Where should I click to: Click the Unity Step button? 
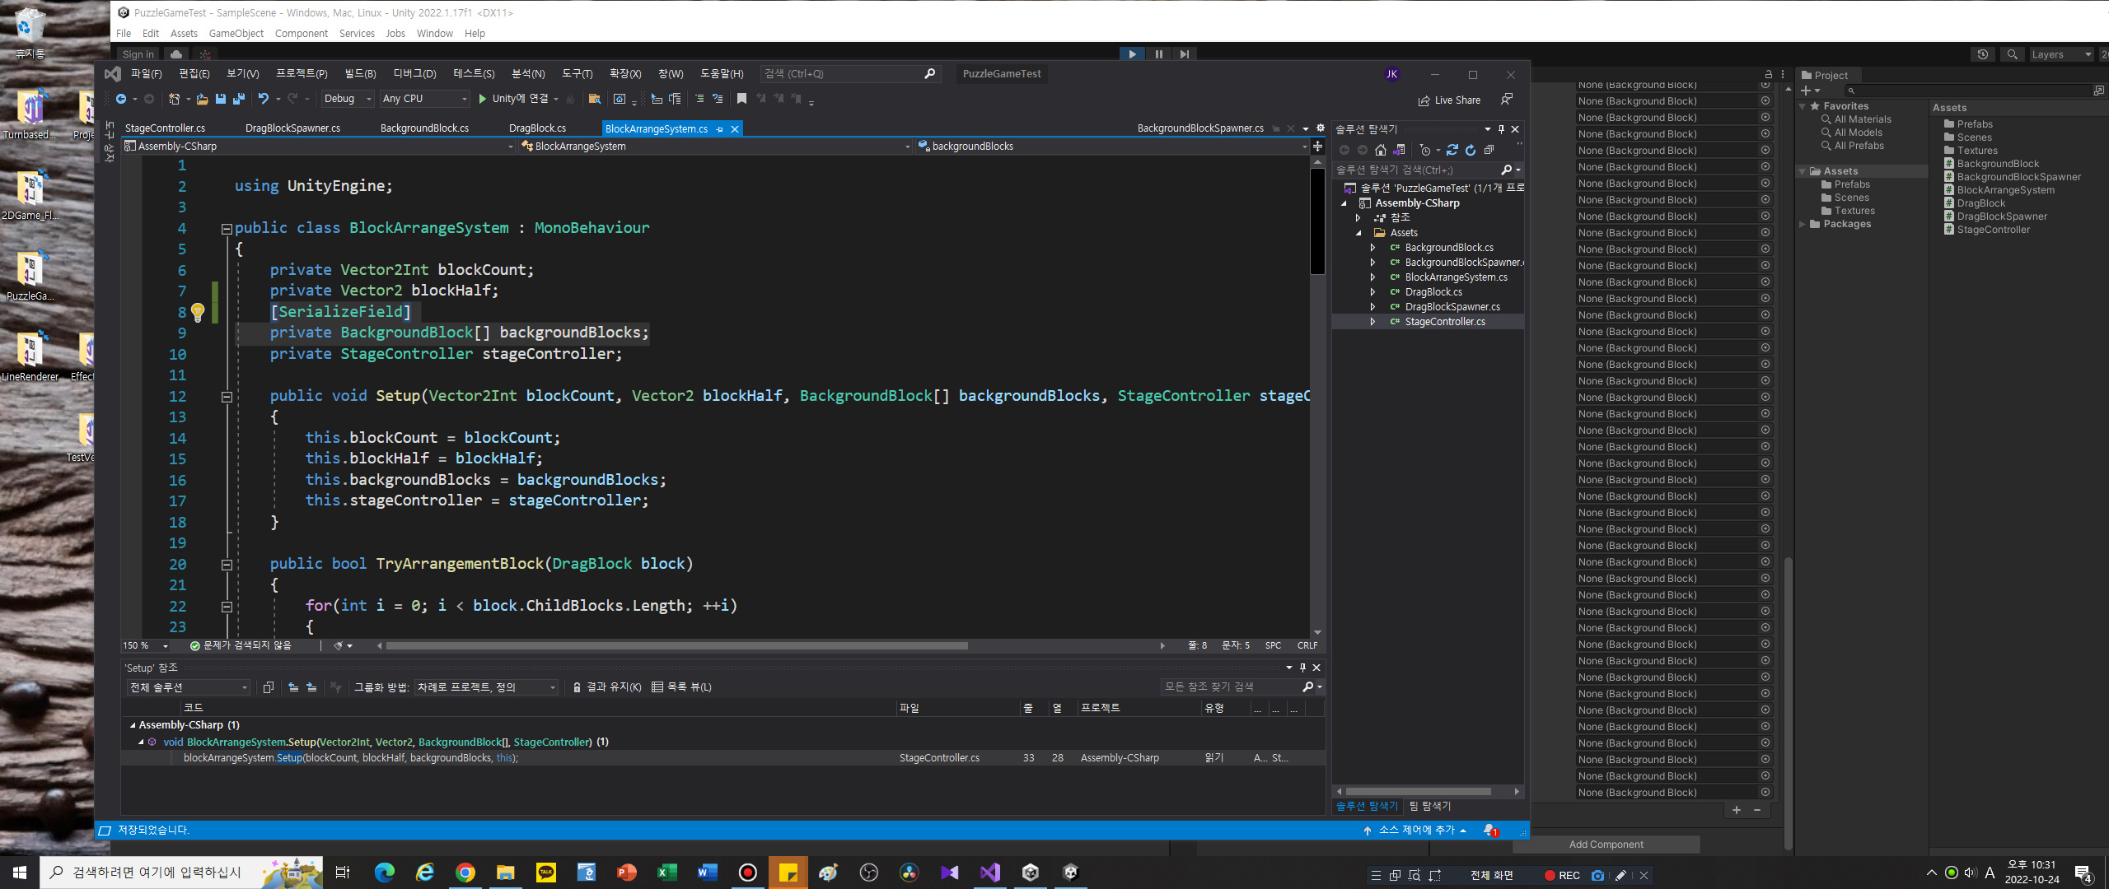point(1185,54)
